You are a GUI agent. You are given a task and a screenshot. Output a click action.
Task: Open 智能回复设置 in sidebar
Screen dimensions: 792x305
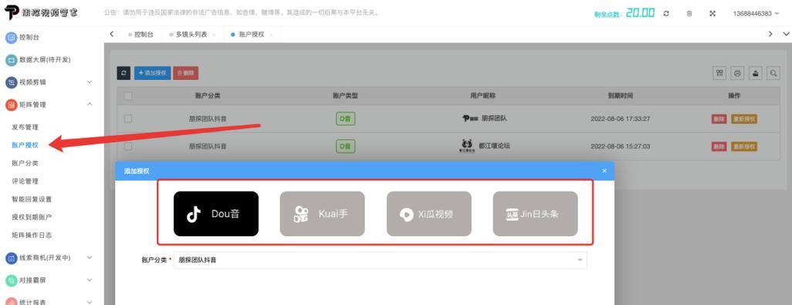click(32, 199)
